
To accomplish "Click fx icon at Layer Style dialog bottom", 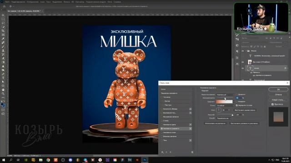I will pos(162,152).
